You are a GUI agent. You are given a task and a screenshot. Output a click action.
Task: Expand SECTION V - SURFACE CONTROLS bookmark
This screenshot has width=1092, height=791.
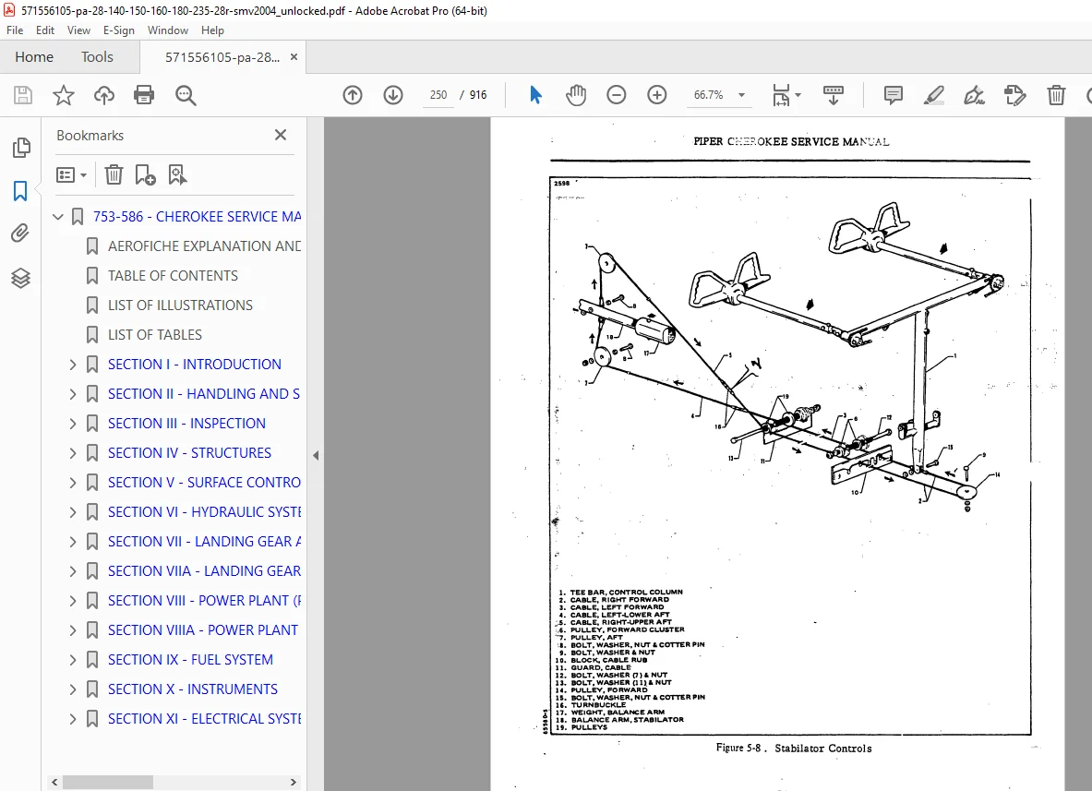72,483
